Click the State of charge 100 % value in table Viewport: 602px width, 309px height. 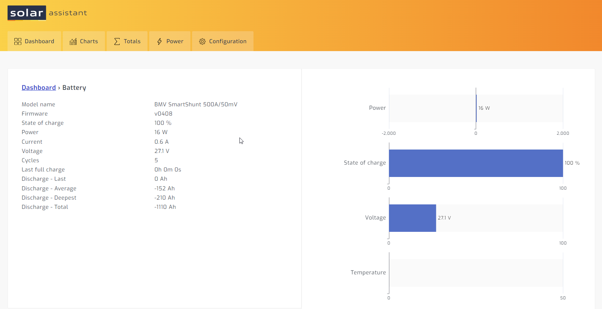[x=163, y=123]
